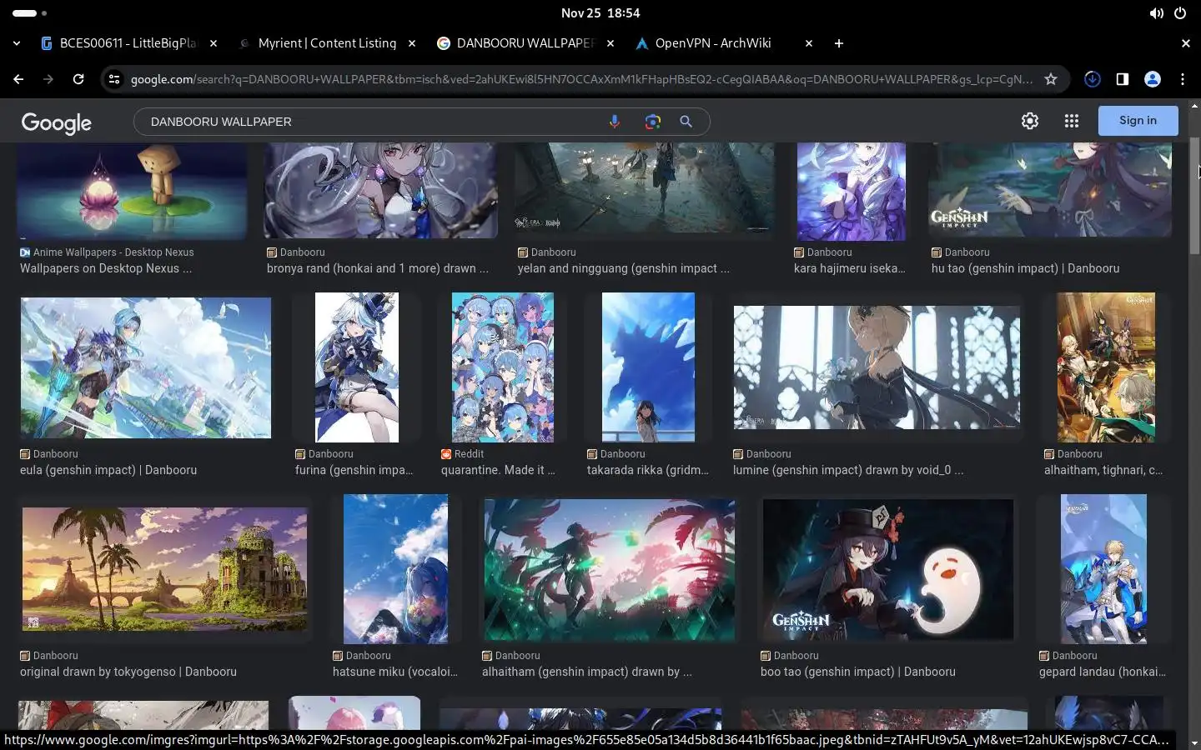Open the downloads indicator in toolbar

(1093, 79)
